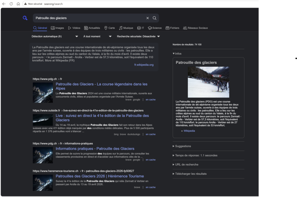Viewport: 297px width, 197px height.
Task: Open the Wikipedia link in the infobox
Action: 189,131
